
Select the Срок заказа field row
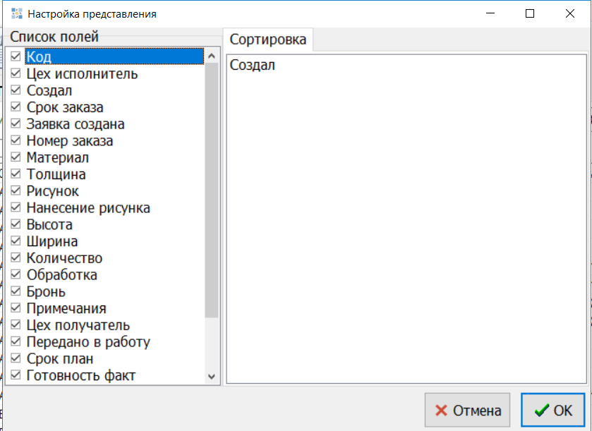(x=65, y=108)
